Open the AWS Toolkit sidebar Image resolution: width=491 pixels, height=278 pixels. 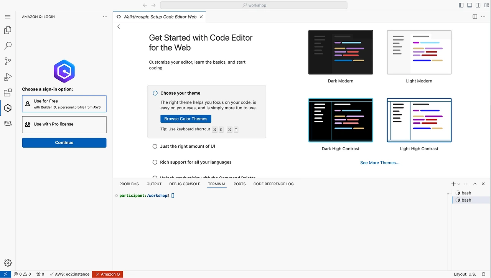point(8,123)
